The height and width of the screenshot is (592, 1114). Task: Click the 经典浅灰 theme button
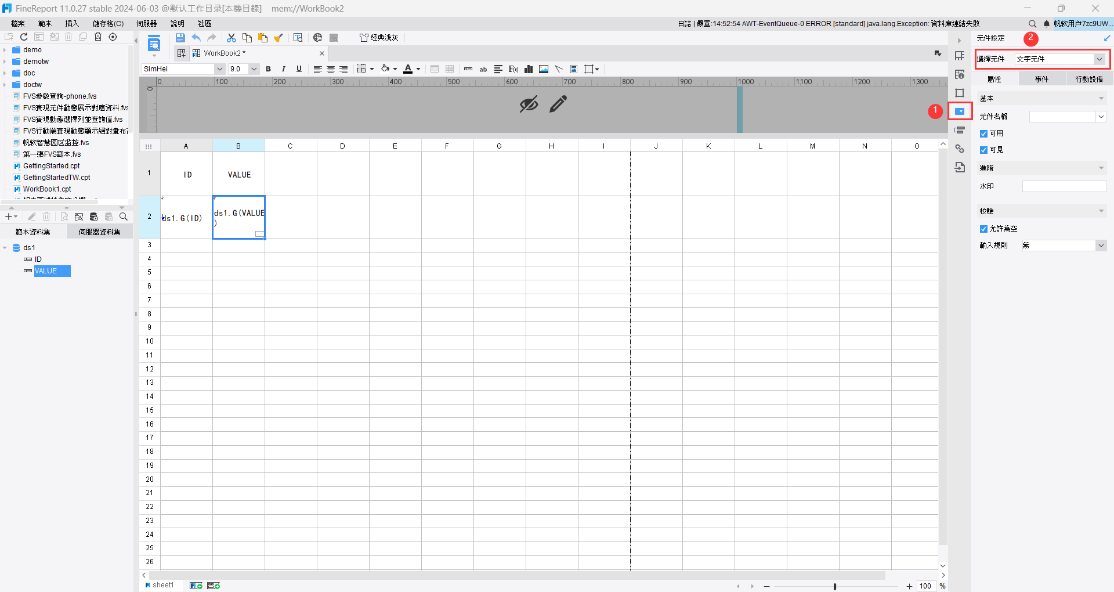(379, 38)
